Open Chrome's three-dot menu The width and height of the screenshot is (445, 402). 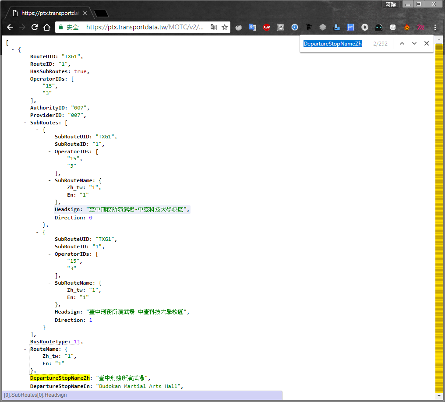coord(435,27)
